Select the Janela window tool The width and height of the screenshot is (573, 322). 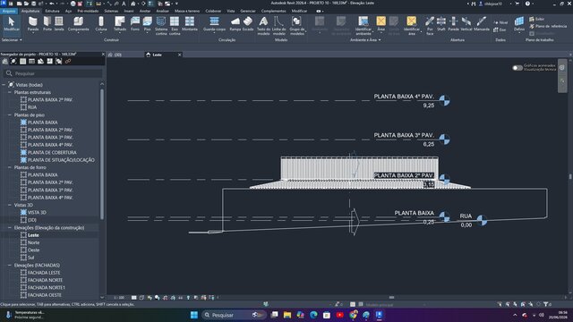[x=59, y=24]
